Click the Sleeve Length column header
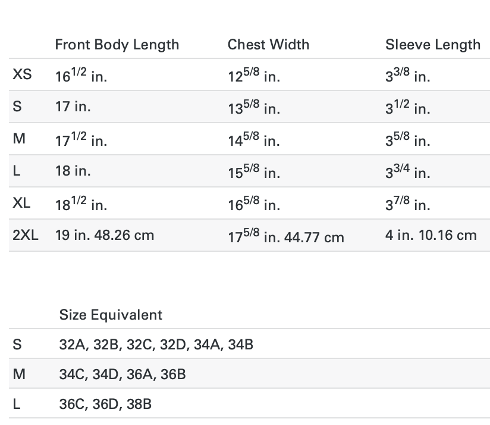The image size is (490, 425). [432, 45]
